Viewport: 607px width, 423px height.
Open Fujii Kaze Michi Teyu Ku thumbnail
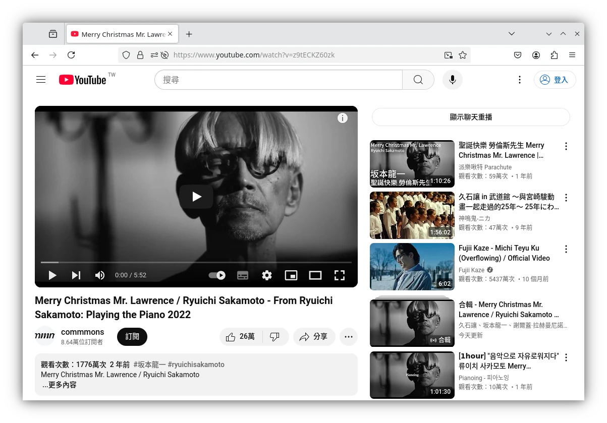coord(412,267)
